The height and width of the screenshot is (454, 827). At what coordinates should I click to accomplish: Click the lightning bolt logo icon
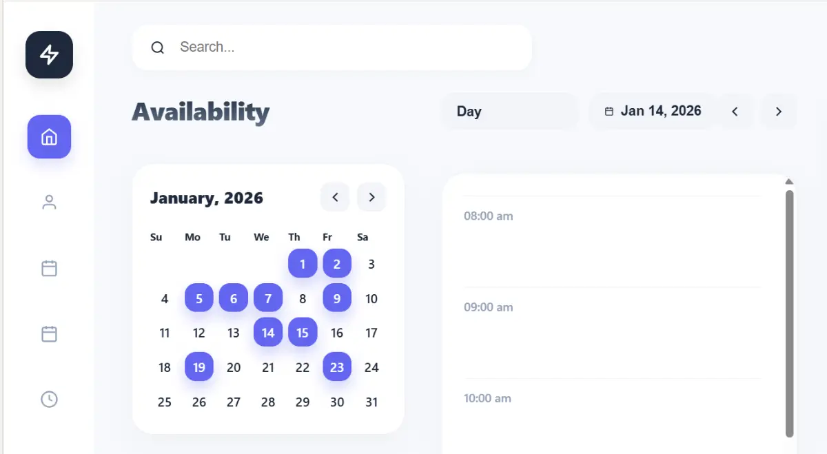[x=49, y=54]
